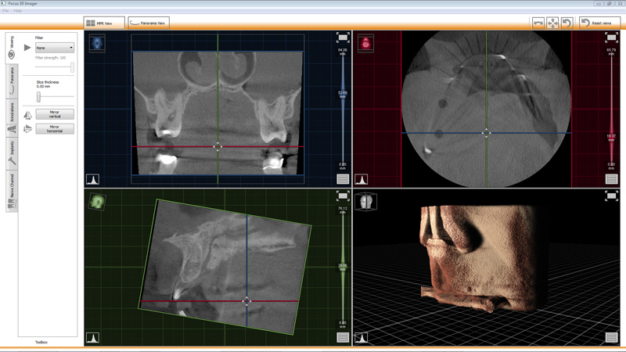This screenshot has width=626, height=352.
Task: Open the Filter dropdown set to None
Action: click(x=55, y=48)
